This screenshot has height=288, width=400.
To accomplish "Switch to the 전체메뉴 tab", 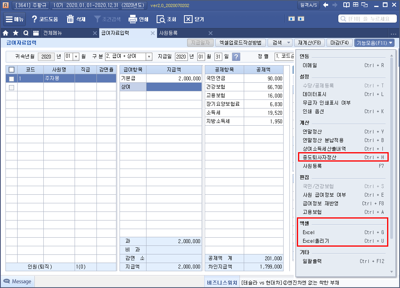I will [x=53, y=33].
